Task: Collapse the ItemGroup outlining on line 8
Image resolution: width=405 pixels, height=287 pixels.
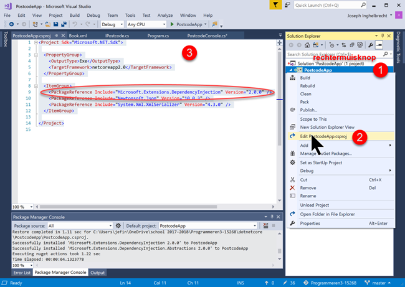Action: click(x=36, y=86)
